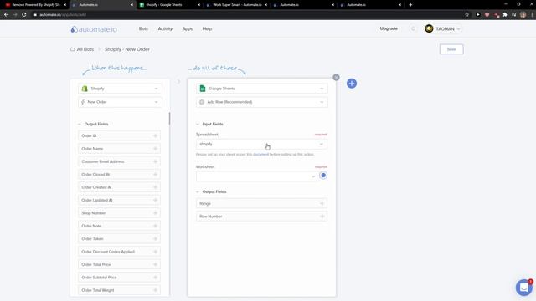Screen dimensions: 536x301
Task: Open the Apps menu
Action: pyautogui.click(x=188, y=28)
